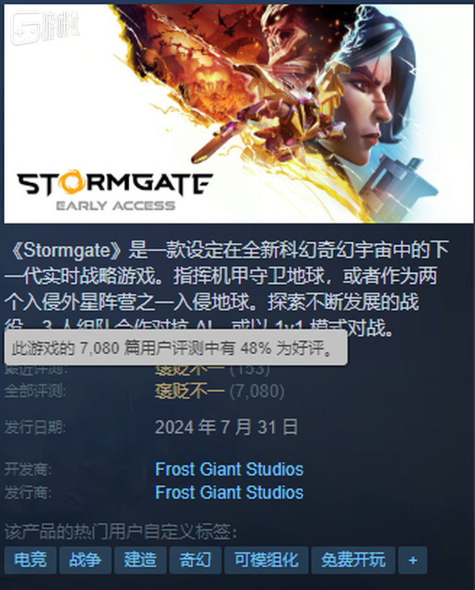Click the review percentage tooltip

pyautogui.click(x=175, y=348)
